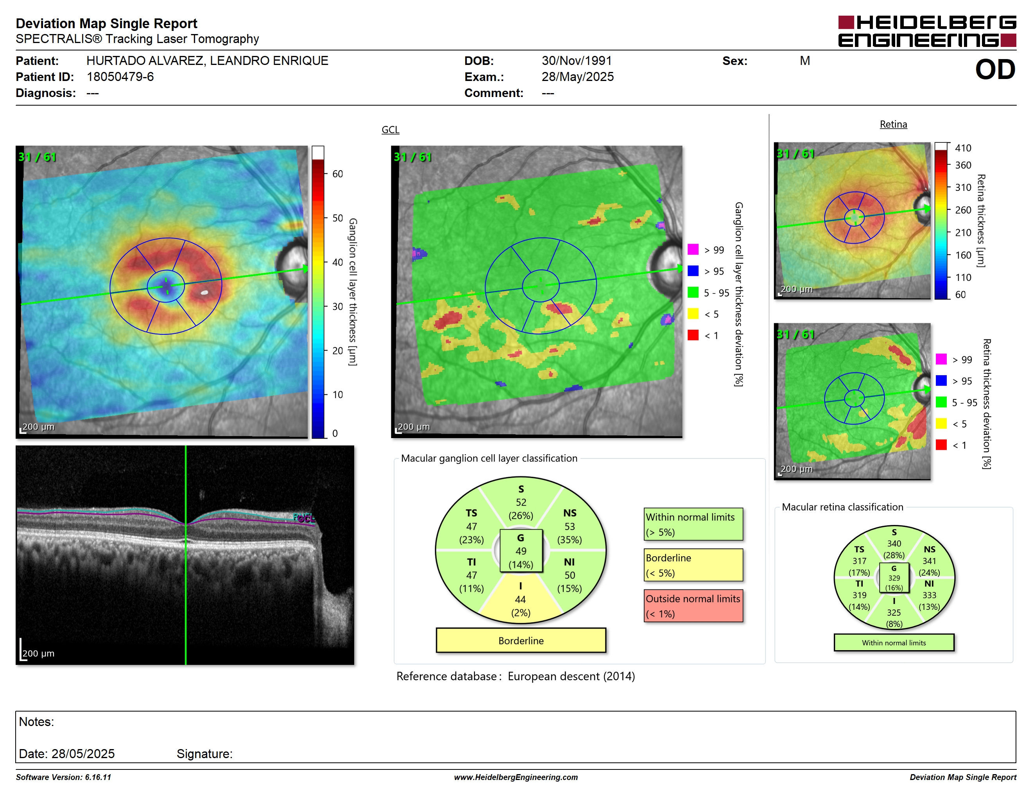
Task: Click the retina Within normal limits result bar
Action: [894, 643]
